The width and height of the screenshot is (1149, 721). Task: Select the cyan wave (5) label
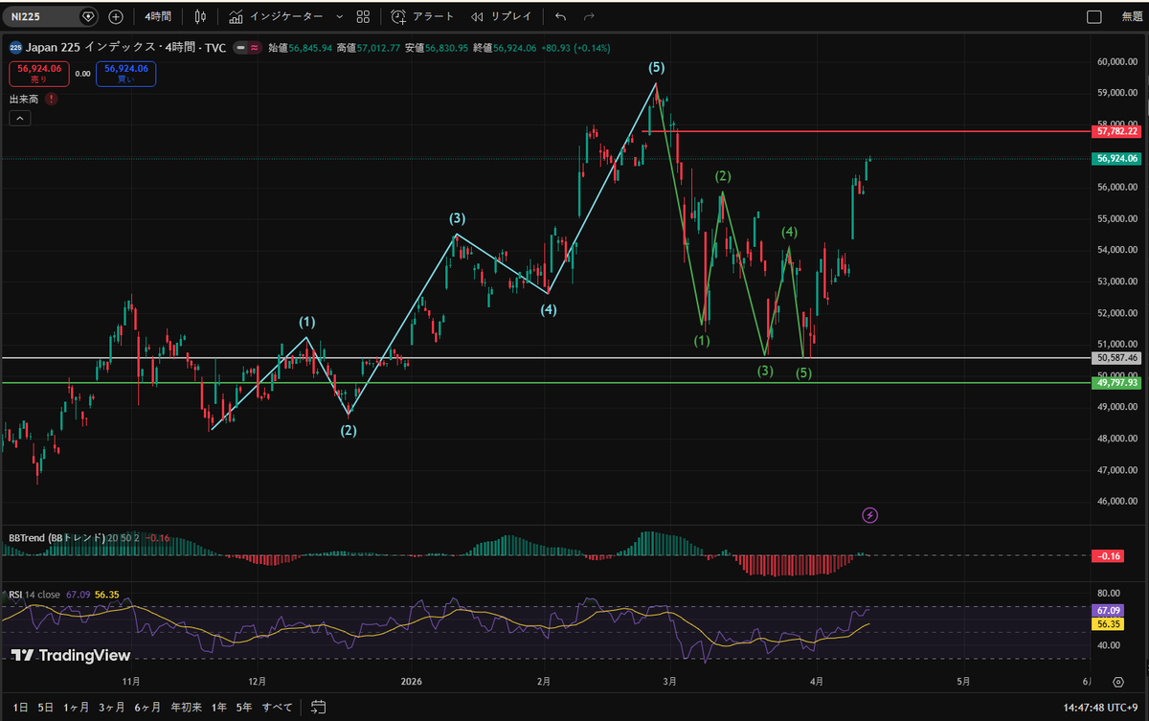pos(656,68)
